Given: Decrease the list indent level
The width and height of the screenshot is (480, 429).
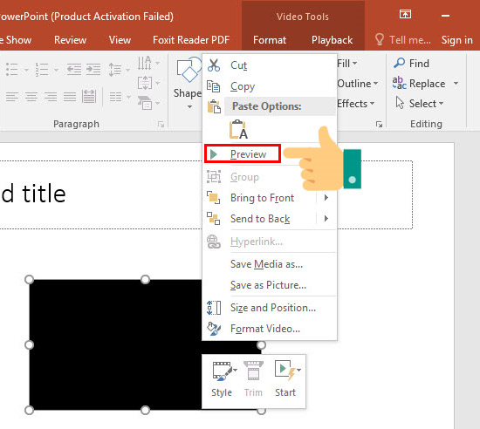Looking at the screenshot, I should point(74,70).
